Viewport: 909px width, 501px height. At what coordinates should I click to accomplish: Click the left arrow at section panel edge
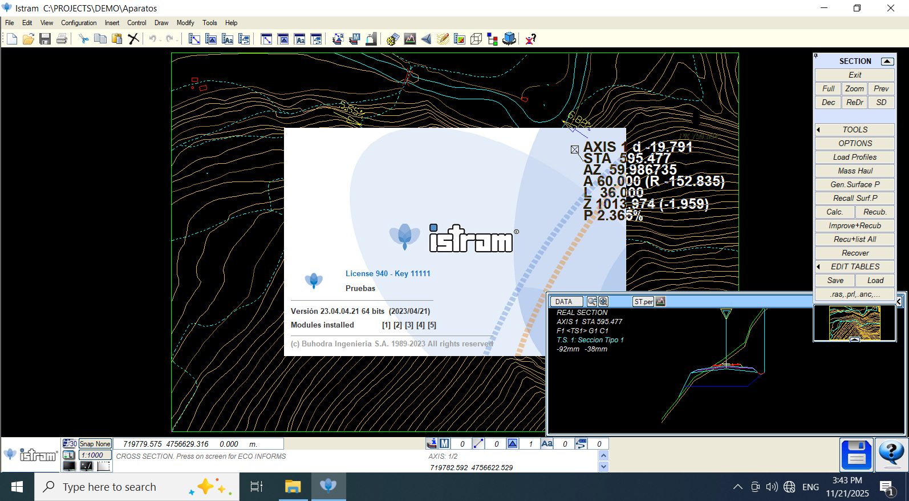tap(899, 301)
